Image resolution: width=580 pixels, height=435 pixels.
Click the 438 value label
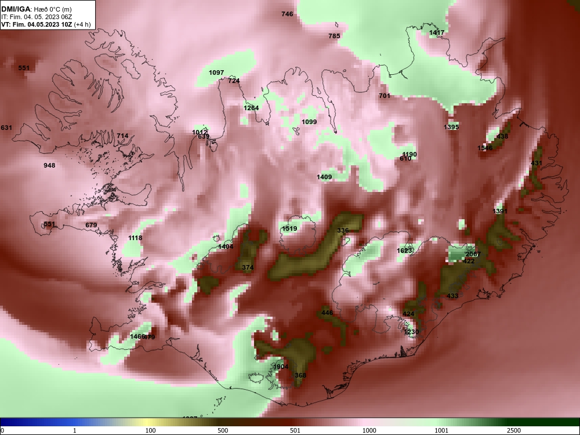[x=502, y=136]
